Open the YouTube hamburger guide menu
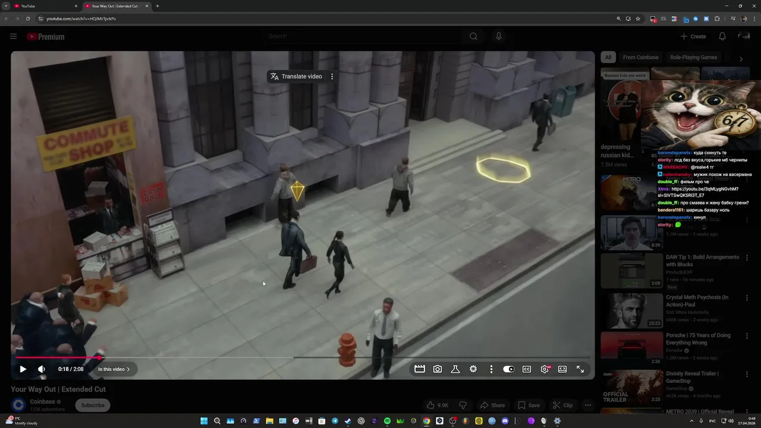This screenshot has width=761, height=428. tap(13, 36)
